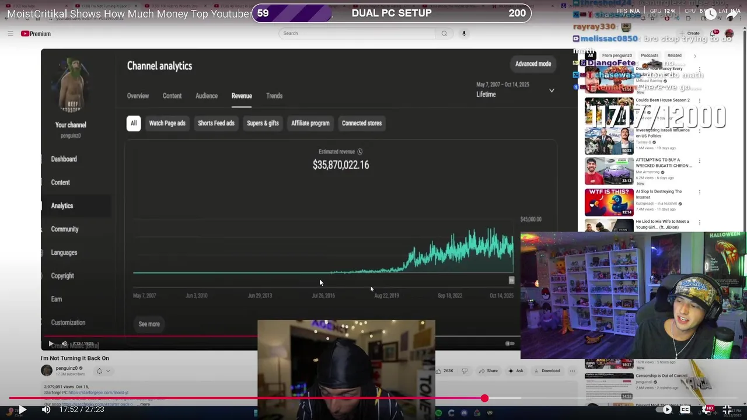Viewport: 747px width, 420px height.
Task: Open the account avatar menu
Action: pos(729,33)
